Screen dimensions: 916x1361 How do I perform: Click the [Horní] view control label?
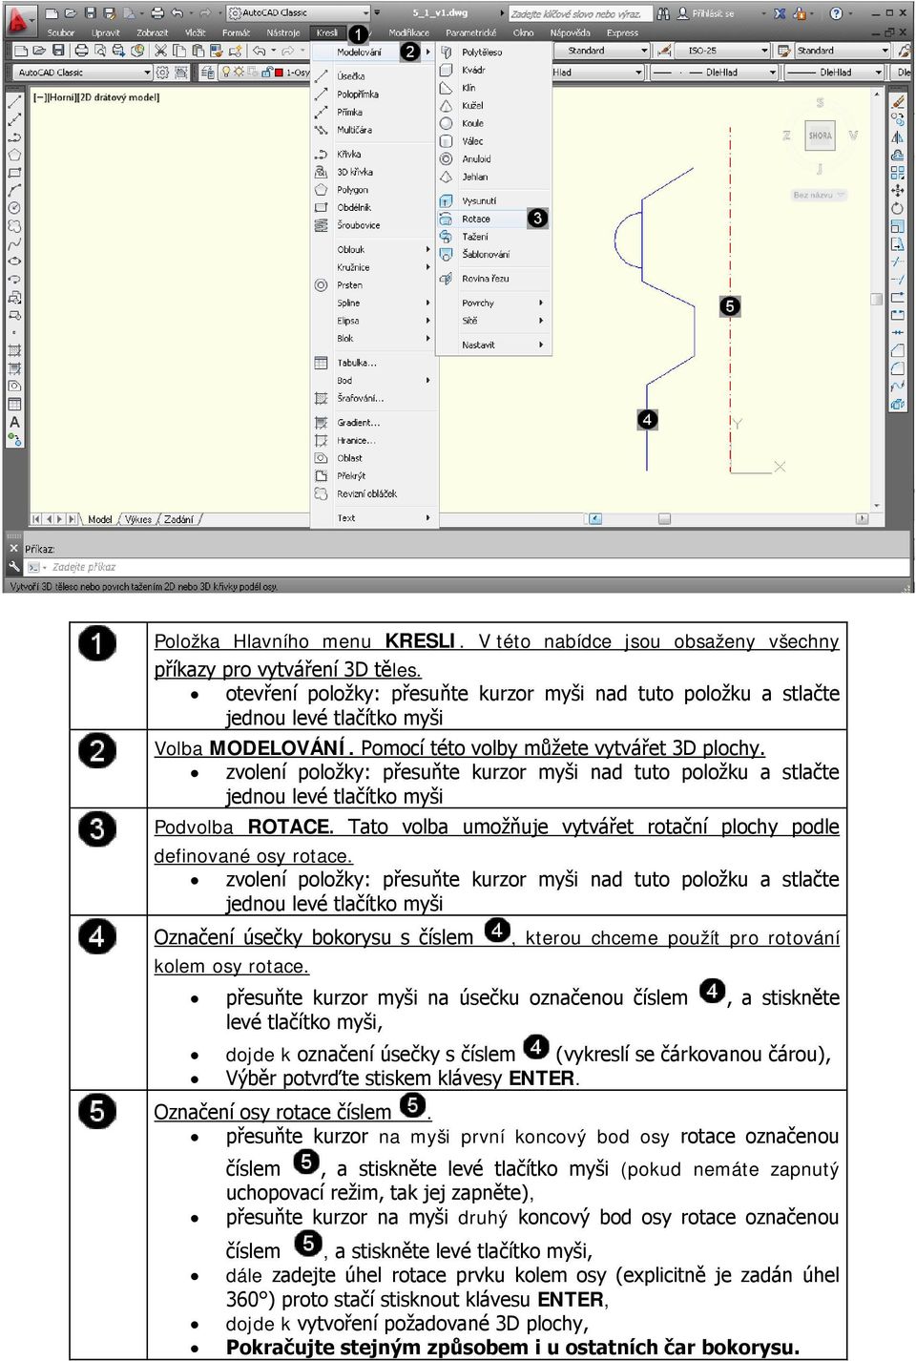click(60, 97)
